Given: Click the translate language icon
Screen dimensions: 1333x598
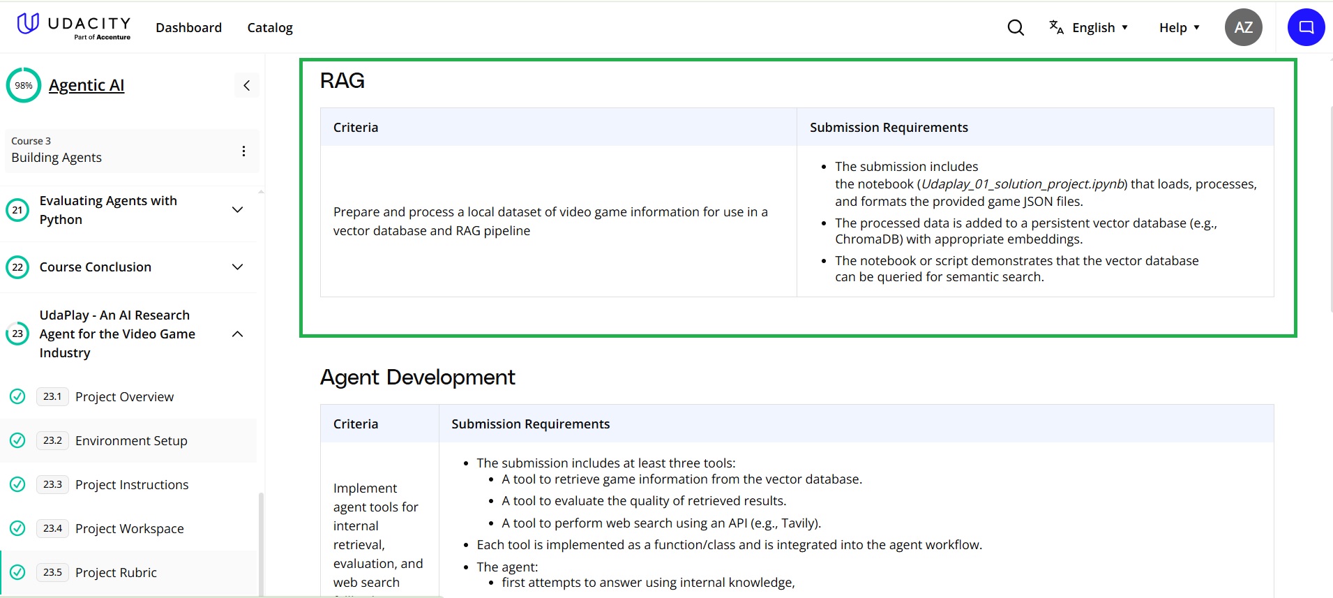Looking at the screenshot, I should [1056, 27].
